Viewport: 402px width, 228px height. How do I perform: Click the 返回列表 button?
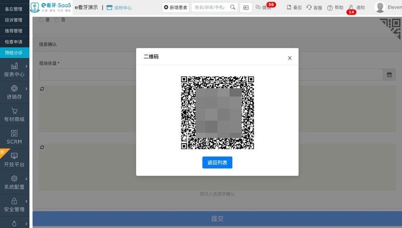pyautogui.click(x=217, y=163)
